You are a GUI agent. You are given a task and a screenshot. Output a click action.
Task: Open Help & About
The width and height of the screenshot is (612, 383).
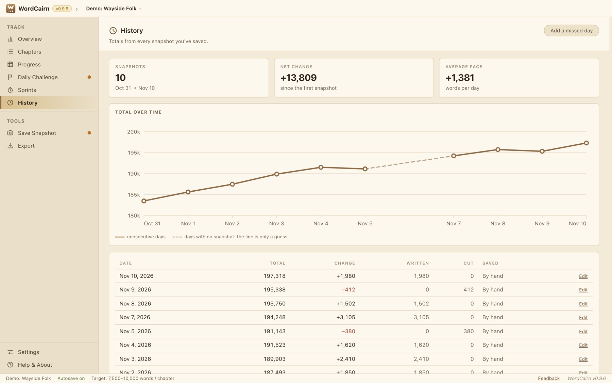point(49,365)
